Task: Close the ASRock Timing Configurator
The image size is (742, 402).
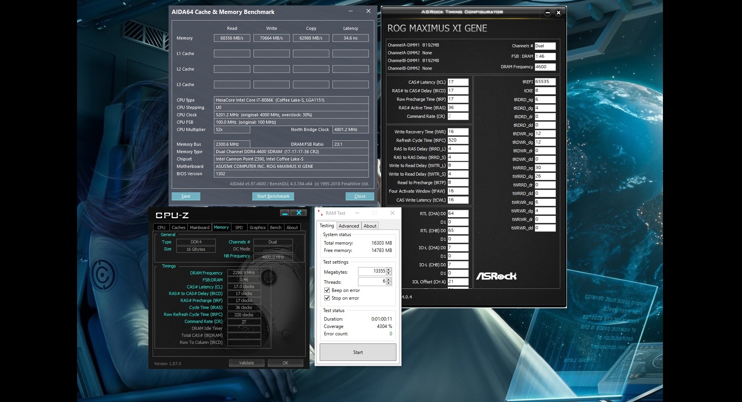Action: [x=558, y=13]
